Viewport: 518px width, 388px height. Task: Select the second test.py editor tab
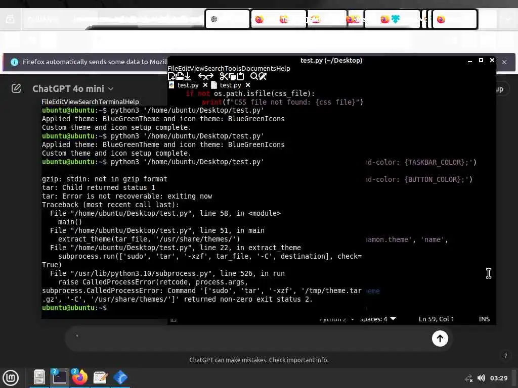click(x=230, y=85)
